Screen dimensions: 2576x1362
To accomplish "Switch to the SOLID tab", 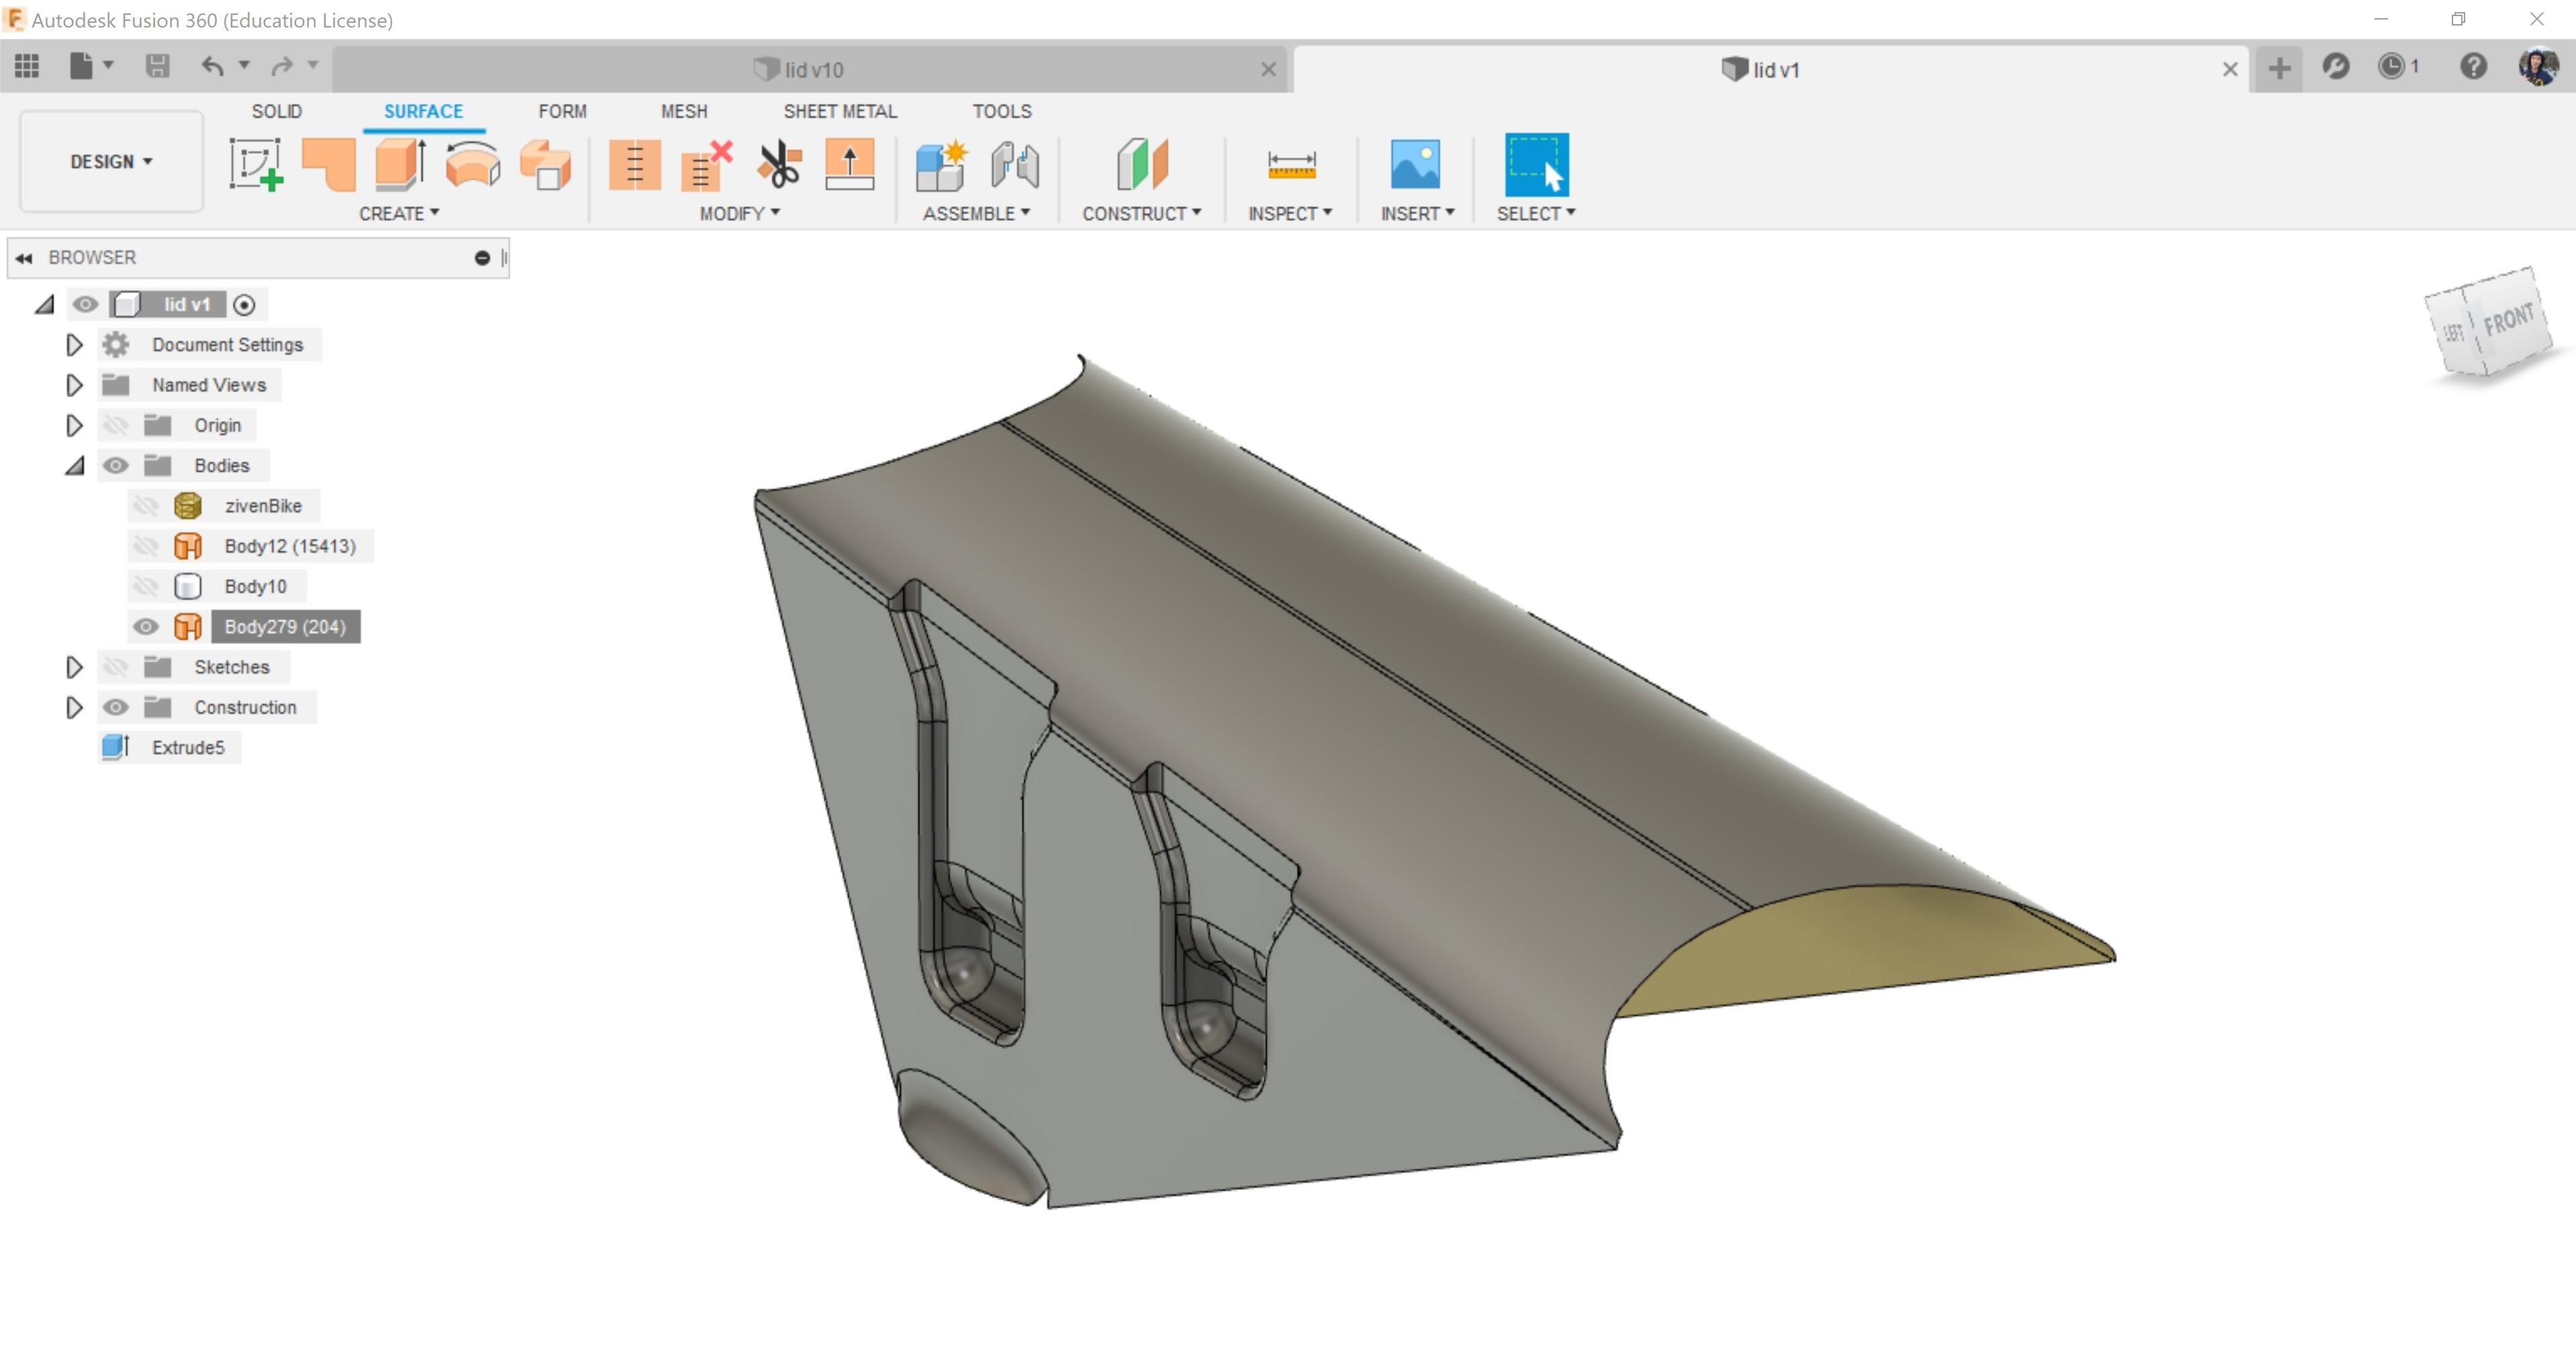I will 276,111.
